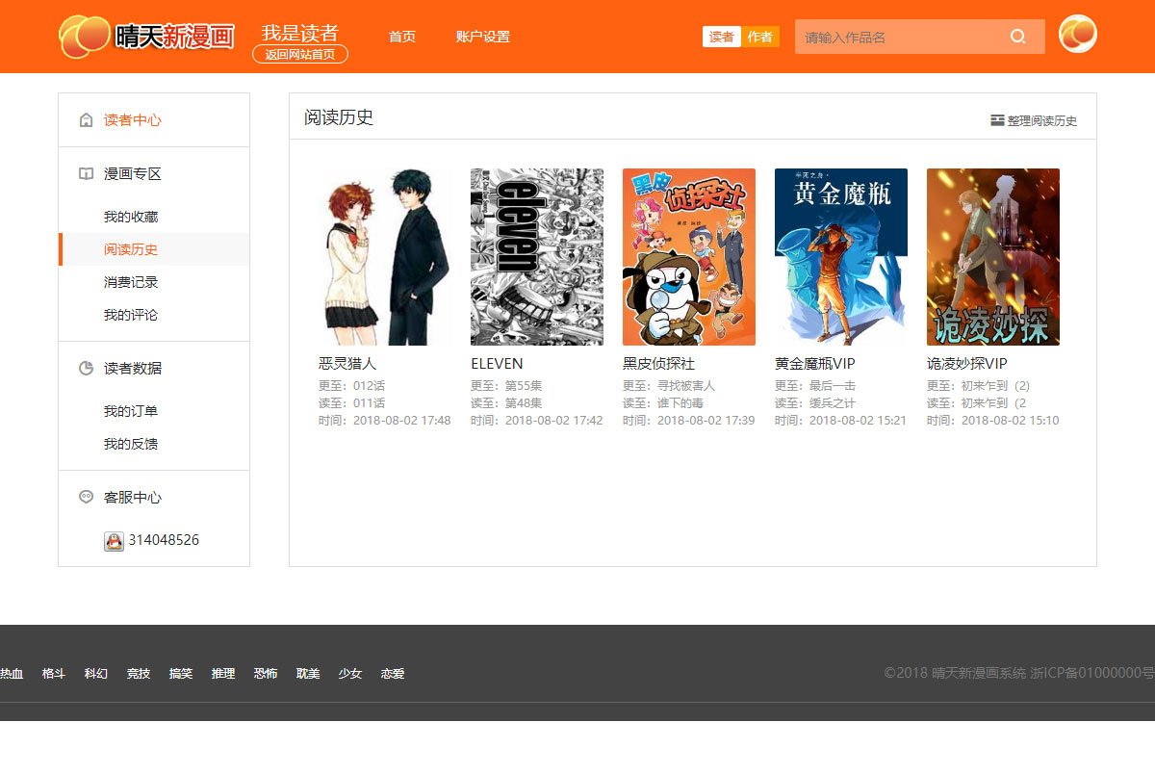Switch to 读者 mode toggle
1155x774 pixels.
point(721,37)
